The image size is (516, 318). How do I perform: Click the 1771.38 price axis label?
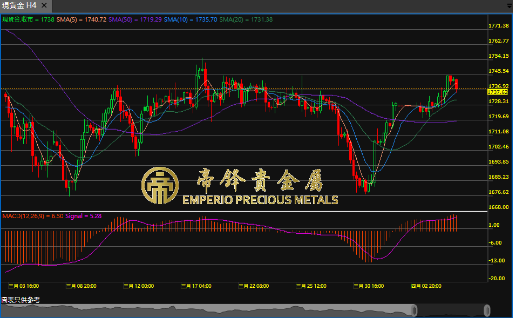click(x=499, y=26)
